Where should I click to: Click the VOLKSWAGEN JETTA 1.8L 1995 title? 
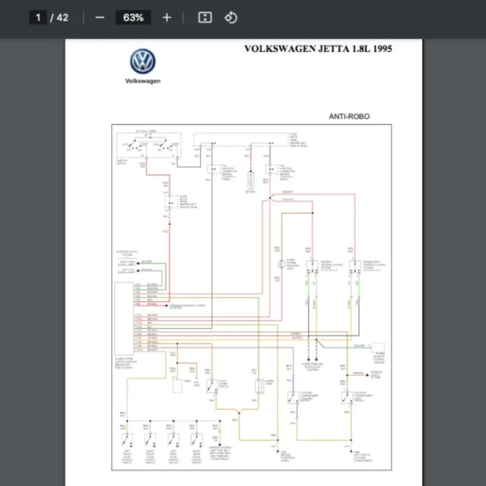point(318,49)
